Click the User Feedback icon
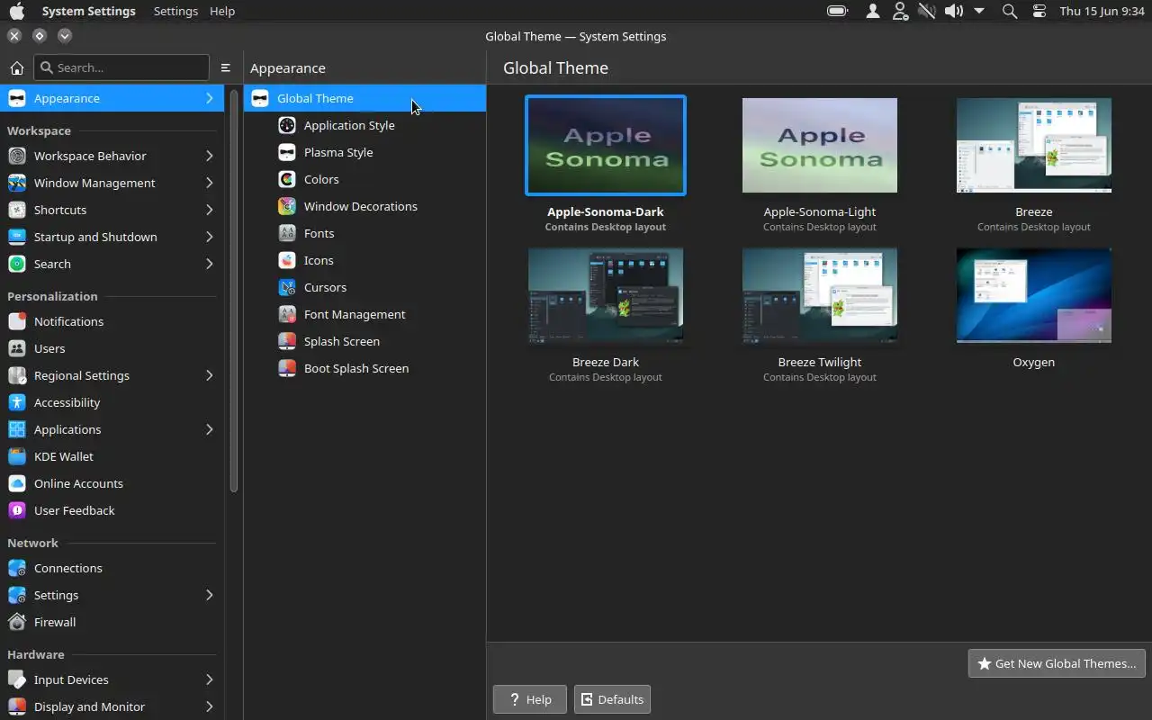The image size is (1152, 720). click(x=16, y=510)
